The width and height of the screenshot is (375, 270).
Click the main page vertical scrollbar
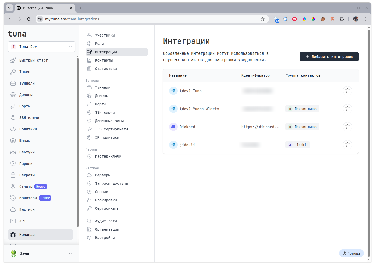pyautogui.click(x=369, y=143)
